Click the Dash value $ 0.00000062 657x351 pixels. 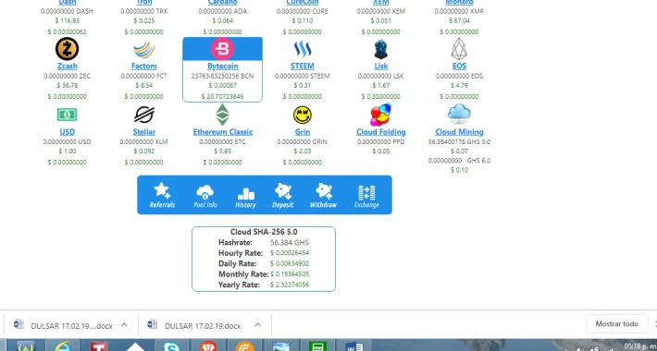pyautogui.click(x=67, y=31)
